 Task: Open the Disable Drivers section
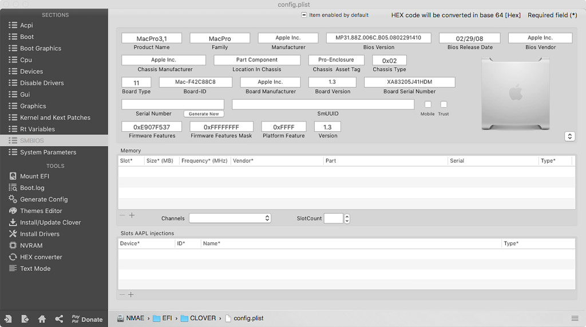(x=54, y=83)
